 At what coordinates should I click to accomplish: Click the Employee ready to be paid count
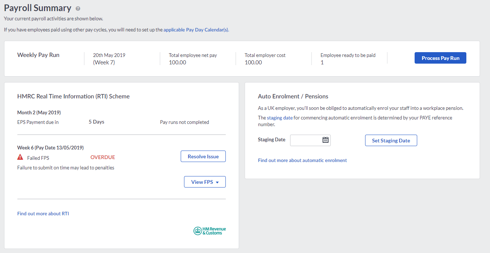tap(322, 63)
